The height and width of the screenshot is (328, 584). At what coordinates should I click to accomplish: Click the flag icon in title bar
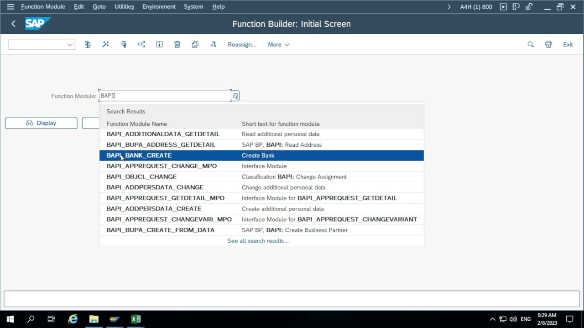coord(516,7)
